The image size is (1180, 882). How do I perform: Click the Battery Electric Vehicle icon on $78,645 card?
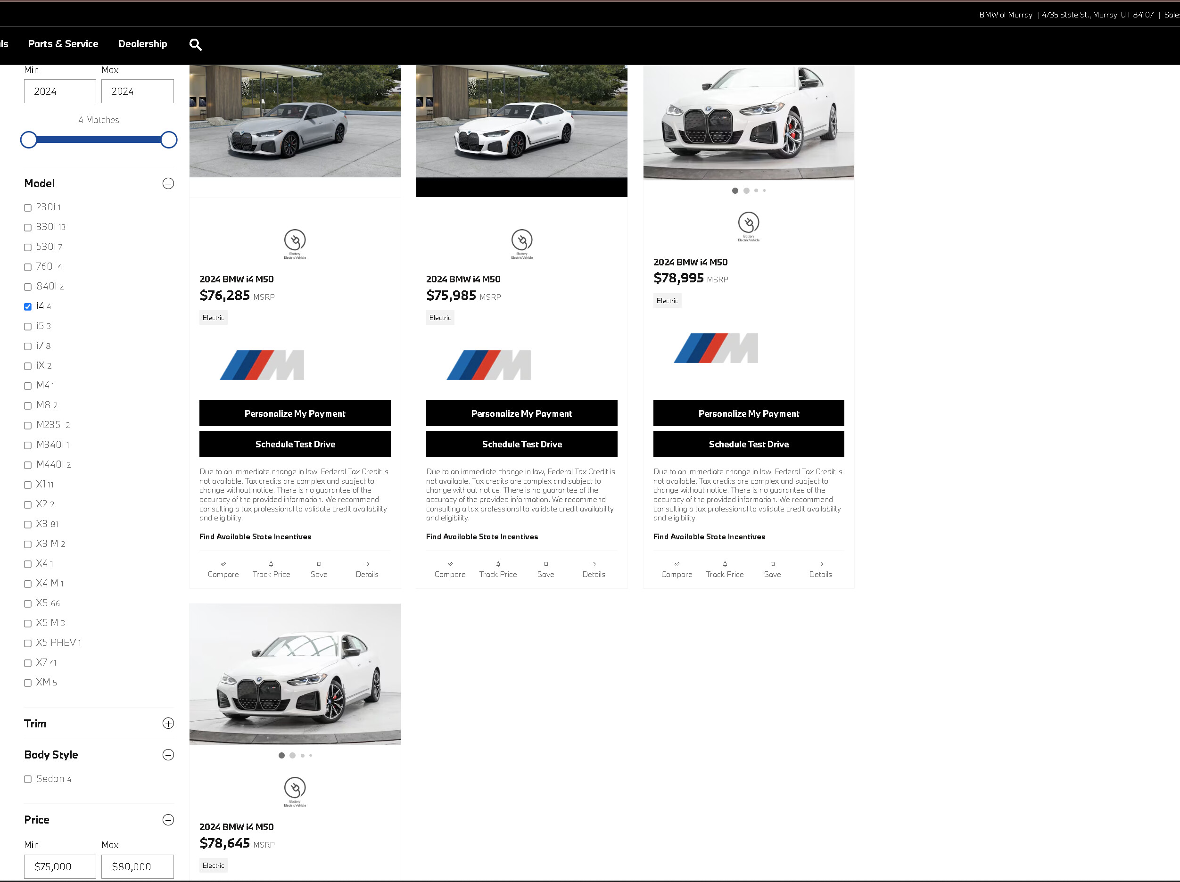tap(295, 792)
